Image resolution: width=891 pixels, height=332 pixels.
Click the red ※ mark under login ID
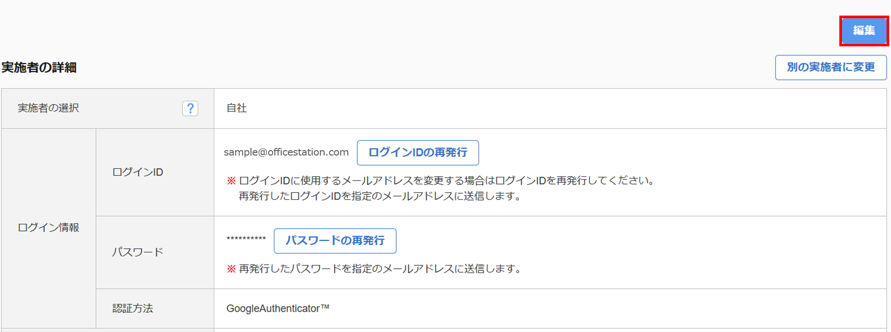231,180
